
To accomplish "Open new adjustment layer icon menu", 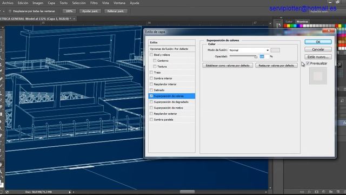I will pos(323,192).
